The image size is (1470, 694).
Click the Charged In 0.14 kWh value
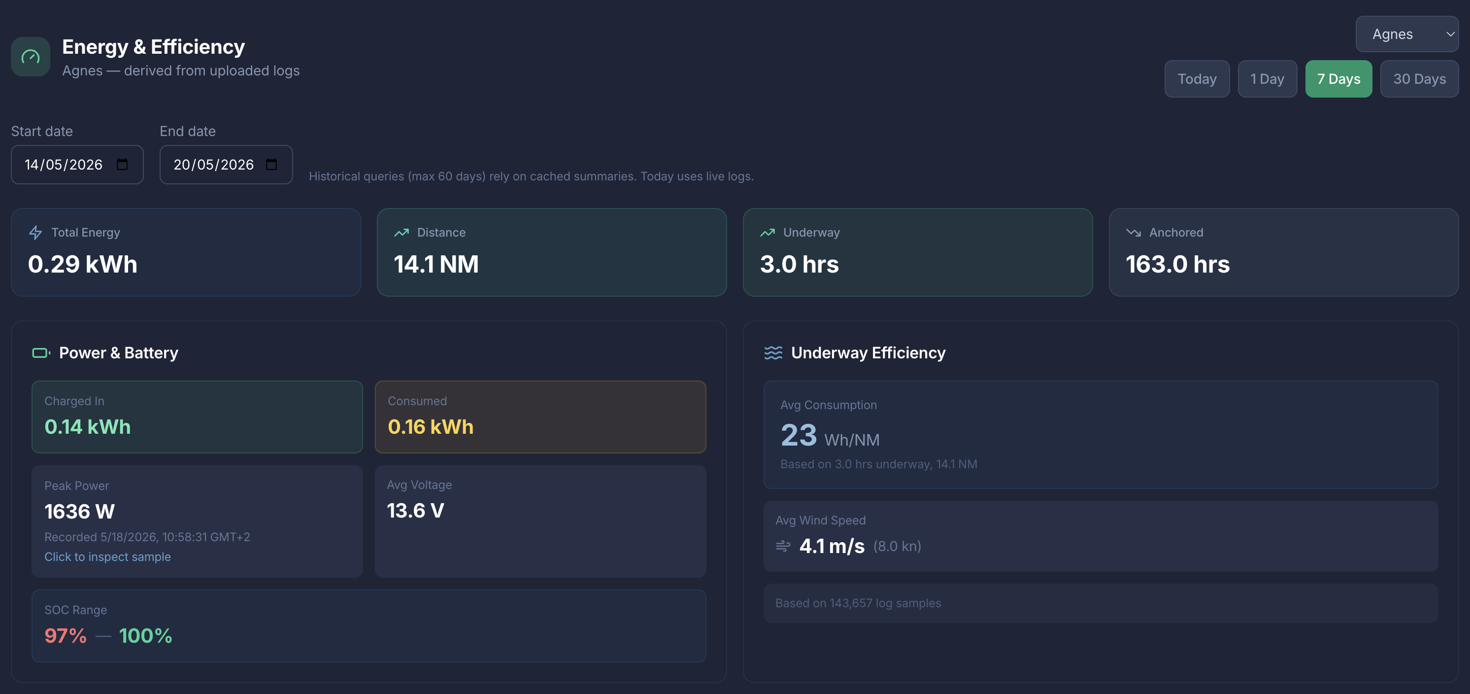(87, 427)
